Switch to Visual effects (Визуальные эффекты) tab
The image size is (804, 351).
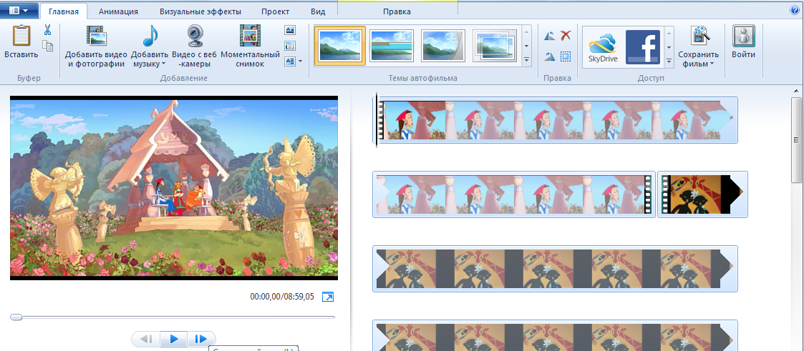(x=200, y=11)
